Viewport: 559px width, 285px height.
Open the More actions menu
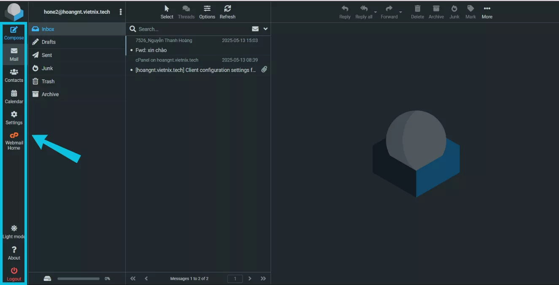[x=487, y=11]
